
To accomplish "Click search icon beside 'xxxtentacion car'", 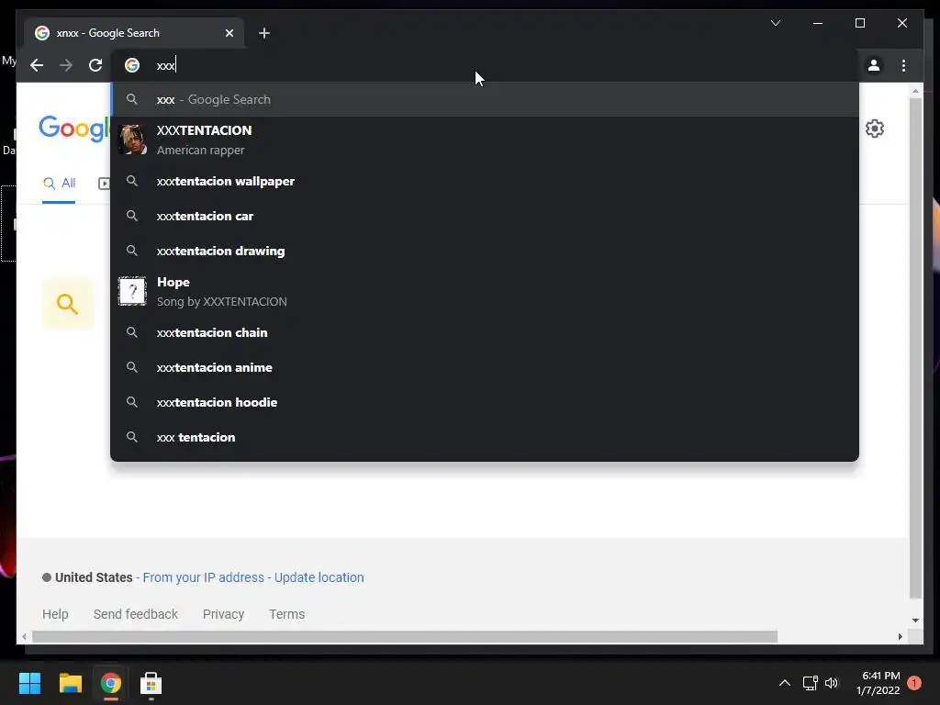I will pos(132,216).
